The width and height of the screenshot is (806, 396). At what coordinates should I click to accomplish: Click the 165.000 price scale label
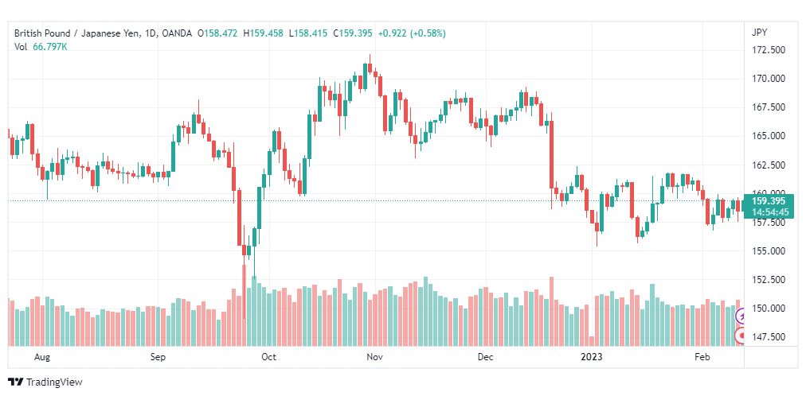tap(768, 137)
